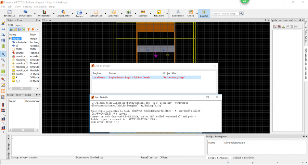Image resolution: width=308 pixels, height=165 pixels.
Task: Toggle the Layout mode button
Action: point(204,13)
